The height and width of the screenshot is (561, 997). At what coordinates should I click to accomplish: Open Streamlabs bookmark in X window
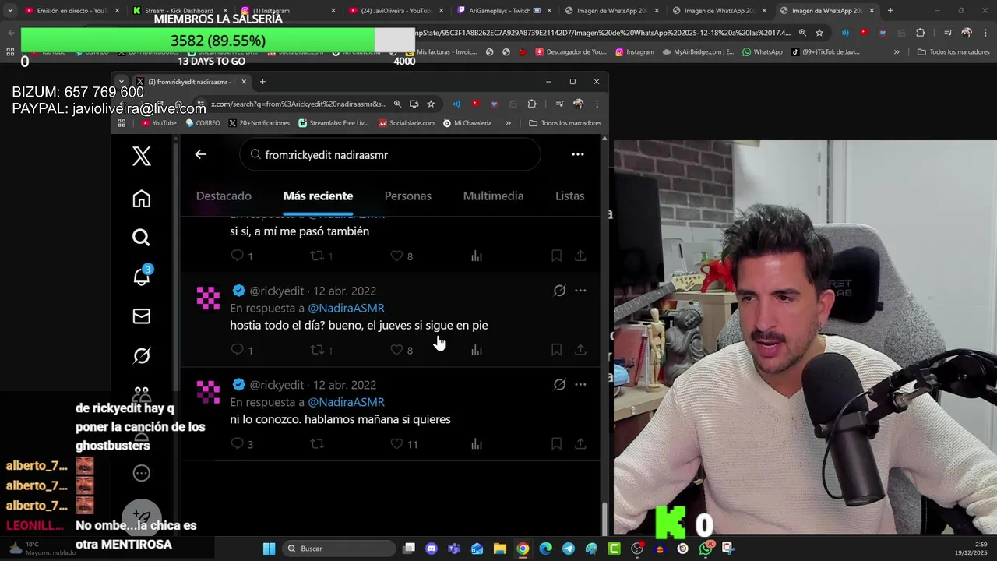[333, 122]
